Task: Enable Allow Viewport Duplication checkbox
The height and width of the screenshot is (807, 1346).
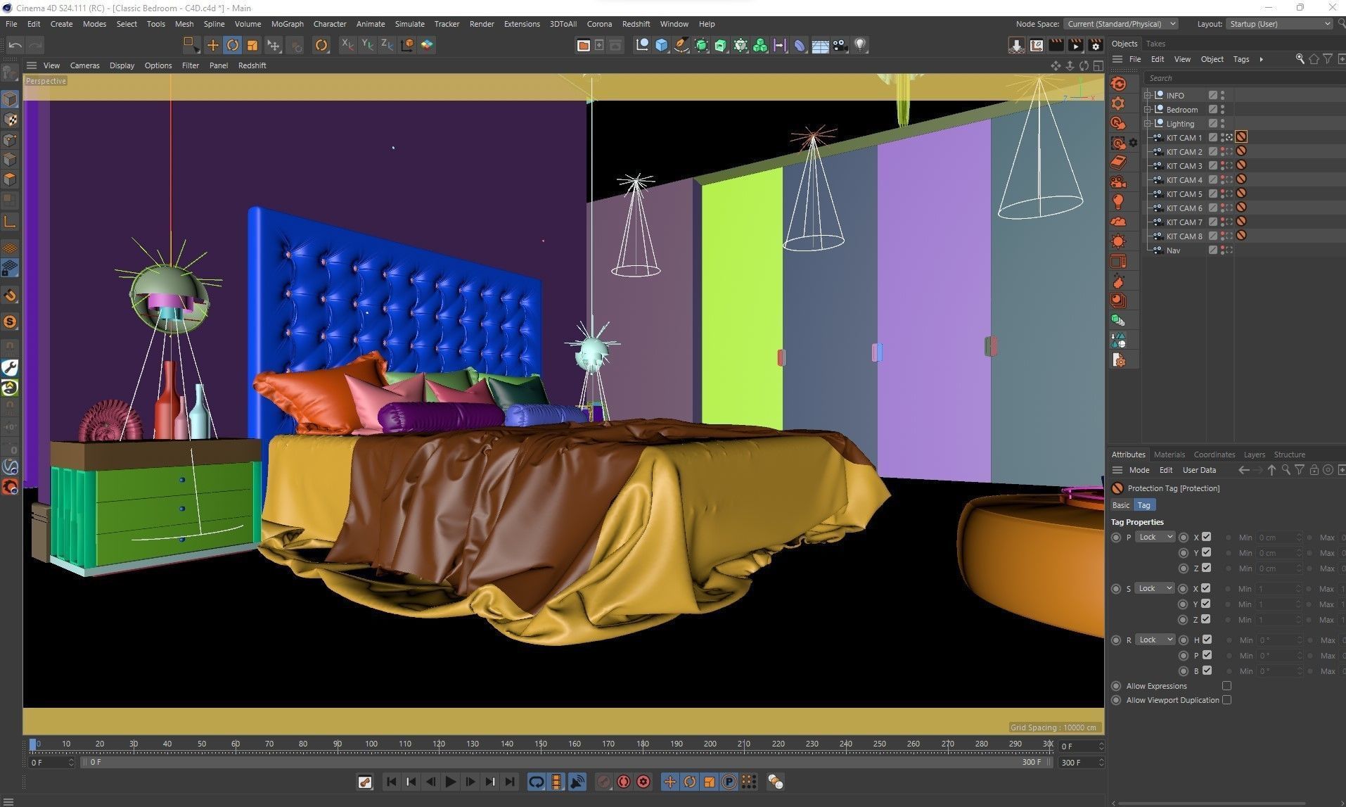Action: (1226, 700)
